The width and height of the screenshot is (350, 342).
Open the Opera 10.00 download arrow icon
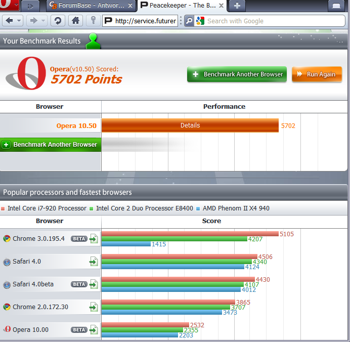click(94, 330)
